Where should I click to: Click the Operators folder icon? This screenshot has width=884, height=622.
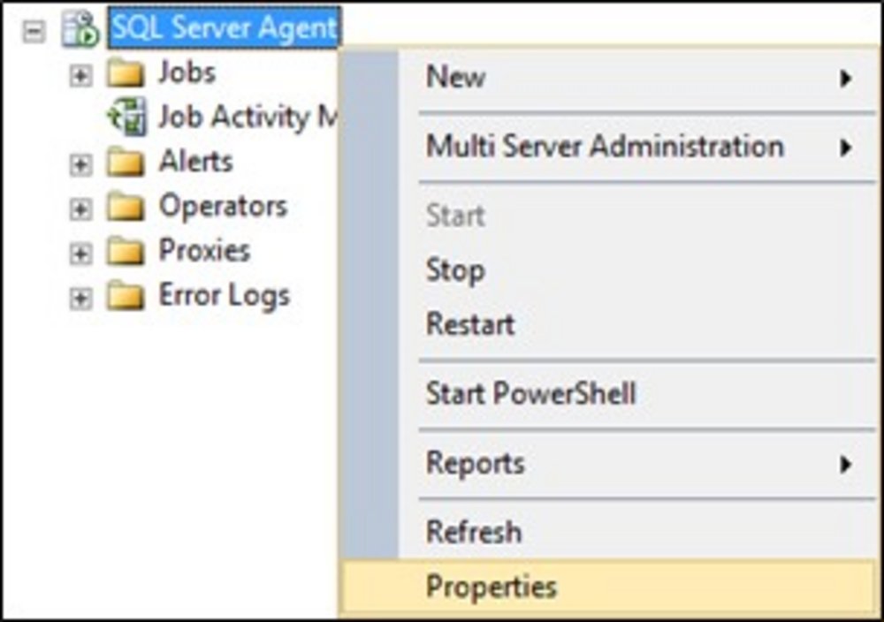coord(125,209)
